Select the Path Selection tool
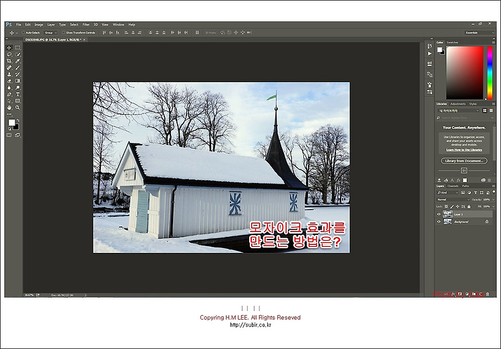 tap(9, 101)
